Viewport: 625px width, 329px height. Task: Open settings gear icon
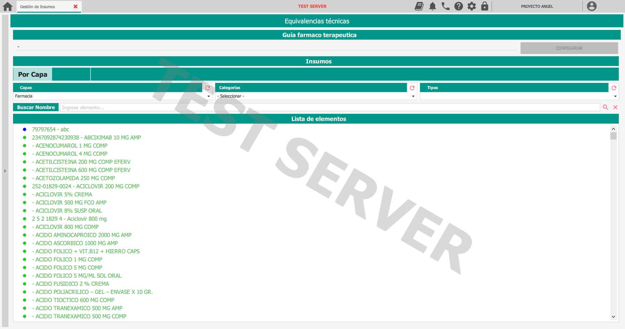tap(471, 6)
